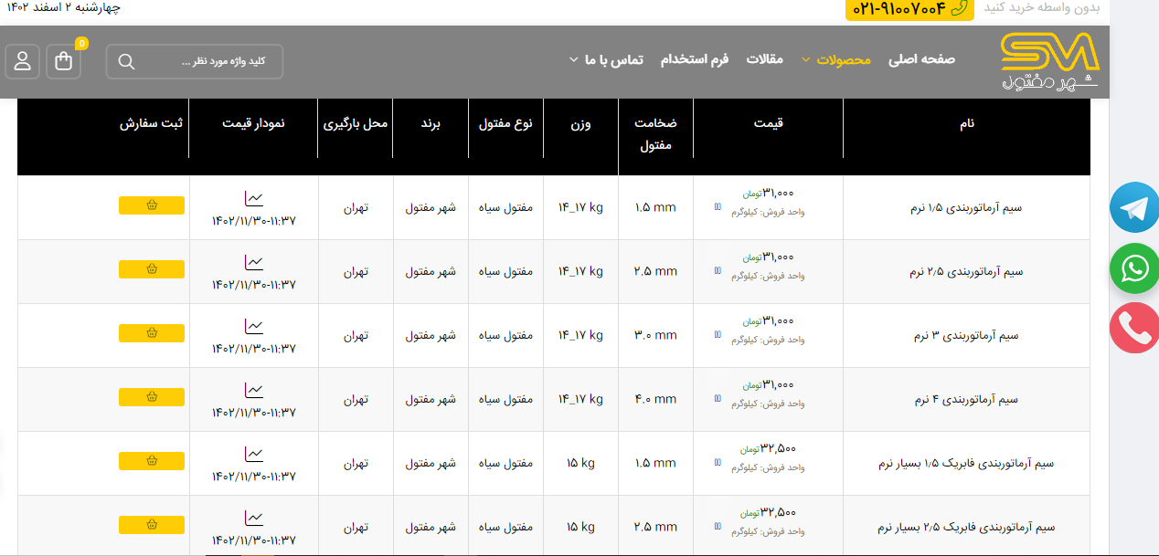Image resolution: width=1159 pixels, height=556 pixels.
Task: Call the 021-91007004 phone button
Action: click(909, 9)
